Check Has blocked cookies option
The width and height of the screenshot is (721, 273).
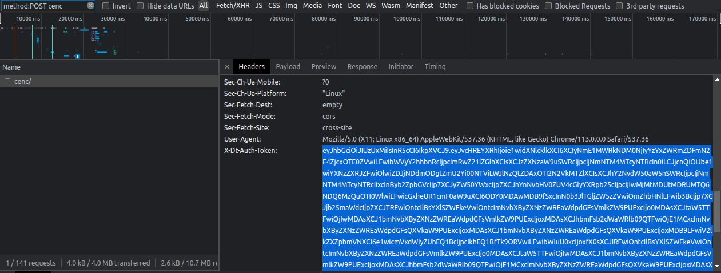470,6
